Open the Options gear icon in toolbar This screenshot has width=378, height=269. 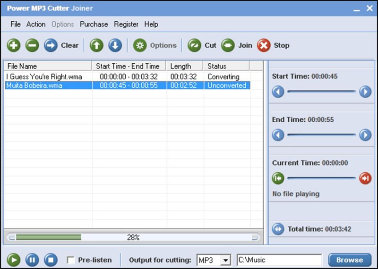140,45
